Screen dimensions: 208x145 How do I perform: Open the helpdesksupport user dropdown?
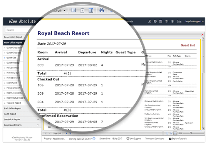(x=195, y=21)
